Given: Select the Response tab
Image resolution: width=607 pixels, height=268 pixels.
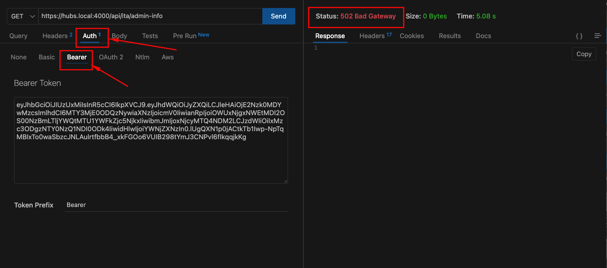Looking at the screenshot, I should (329, 36).
